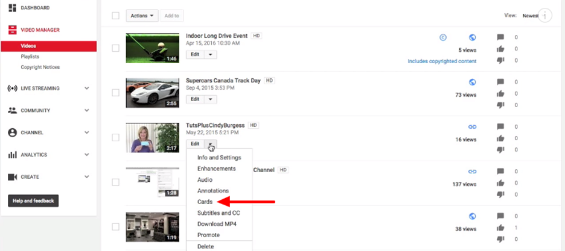
Task: Expand Edit arrow for Indoor Long Drive Event
Action: pyautogui.click(x=210, y=55)
